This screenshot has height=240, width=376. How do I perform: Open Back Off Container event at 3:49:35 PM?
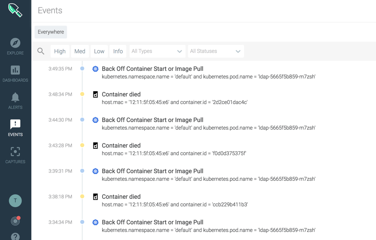(x=152, y=69)
